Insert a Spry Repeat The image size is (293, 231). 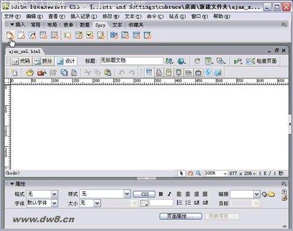[x=32, y=35]
